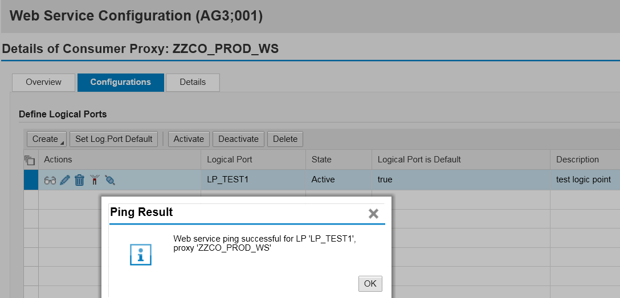Click the information icon in Ping Result dialog
This screenshot has height=298, width=620.
(x=141, y=255)
